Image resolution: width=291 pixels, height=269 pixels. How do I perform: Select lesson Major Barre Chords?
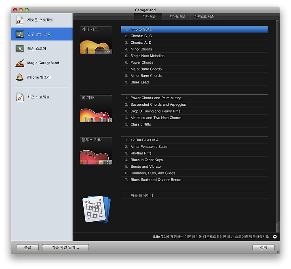click(x=194, y=69)
